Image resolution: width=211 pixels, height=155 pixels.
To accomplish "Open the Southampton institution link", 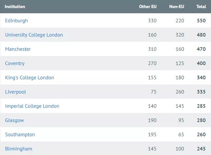I will (x=20, y=135).
